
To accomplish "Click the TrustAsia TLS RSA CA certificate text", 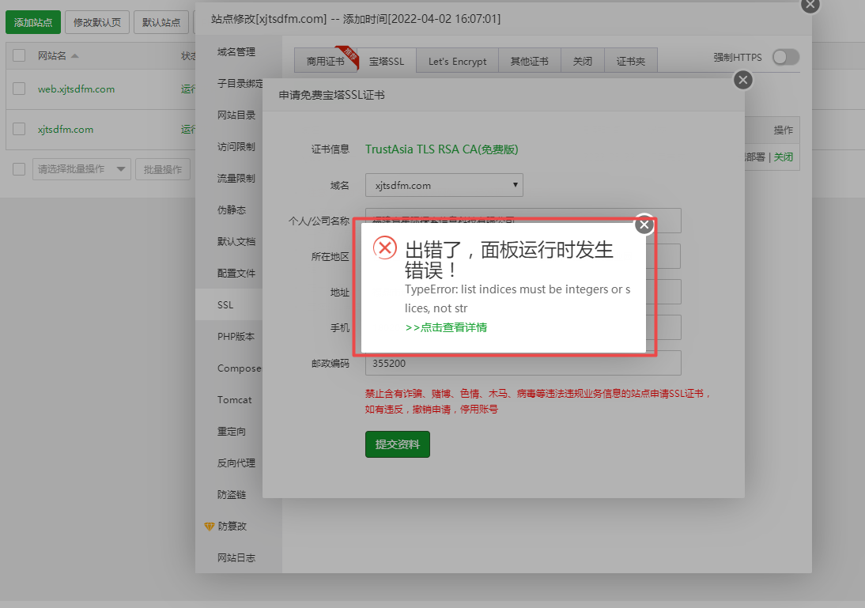I will [441, 149].
